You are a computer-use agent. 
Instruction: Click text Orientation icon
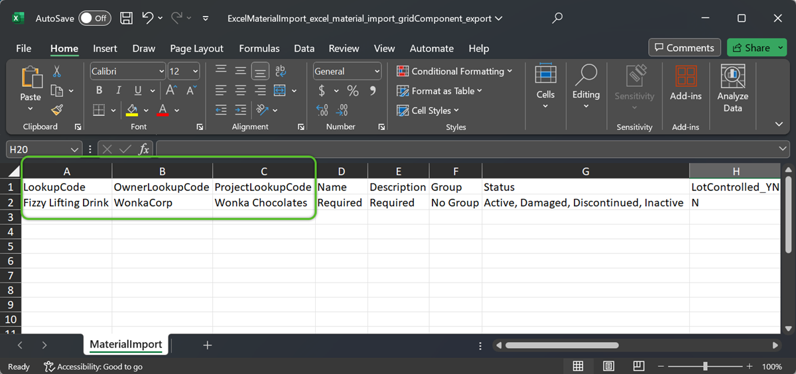(262, 110)
